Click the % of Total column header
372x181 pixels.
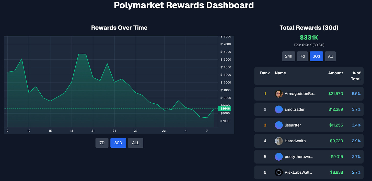coord(356,76)
